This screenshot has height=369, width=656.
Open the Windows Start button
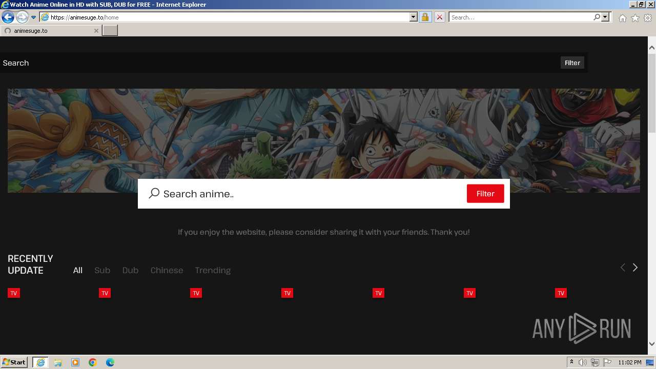point(14,362)
